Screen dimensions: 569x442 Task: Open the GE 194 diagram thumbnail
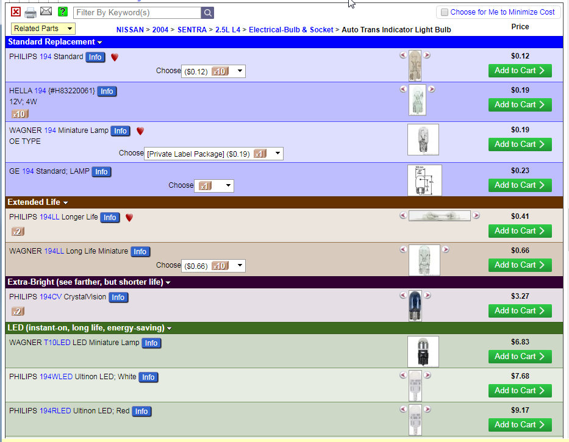424,180
